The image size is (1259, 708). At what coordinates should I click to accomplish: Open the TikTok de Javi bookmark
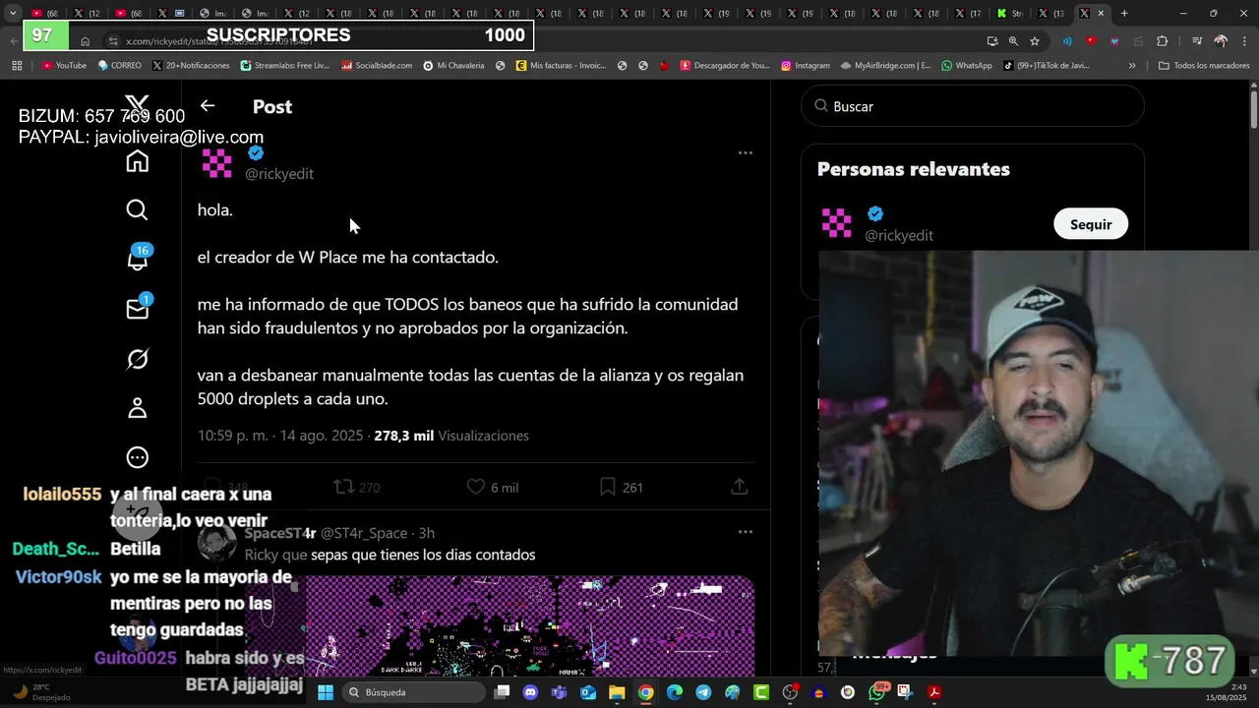click(1047, 66)
